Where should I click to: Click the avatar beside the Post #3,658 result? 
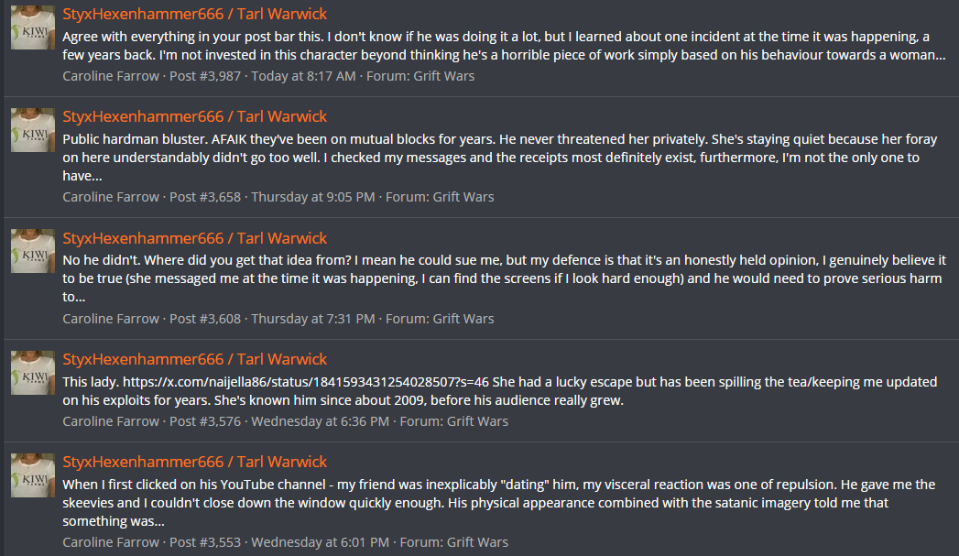coord(33,130)
